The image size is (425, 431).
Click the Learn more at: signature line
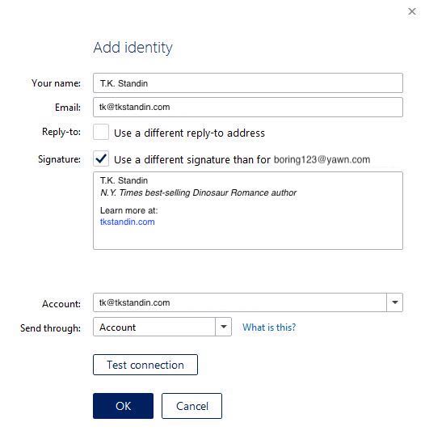pyautogui.click(x=128, y=210)
